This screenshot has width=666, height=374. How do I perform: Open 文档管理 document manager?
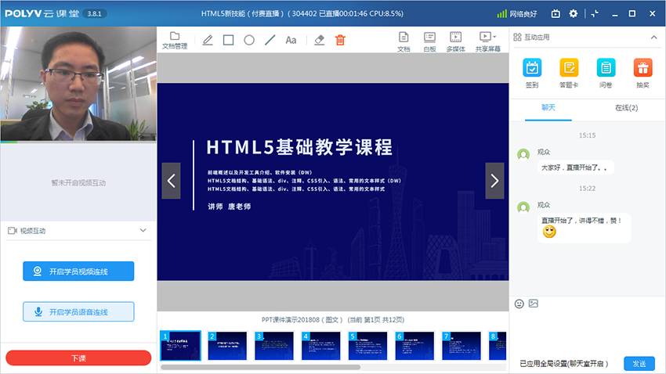pyautogui.click(x=175, y=41)
